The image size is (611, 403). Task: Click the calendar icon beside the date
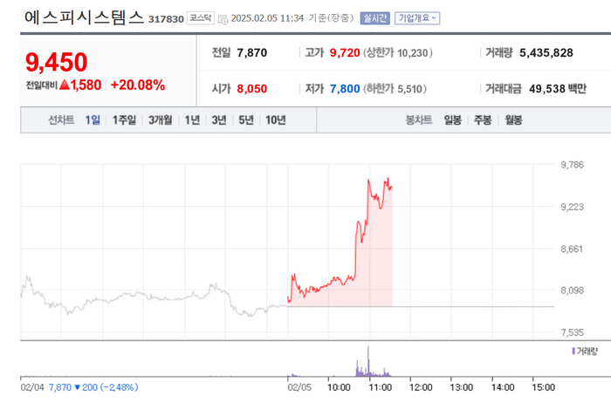223,19
